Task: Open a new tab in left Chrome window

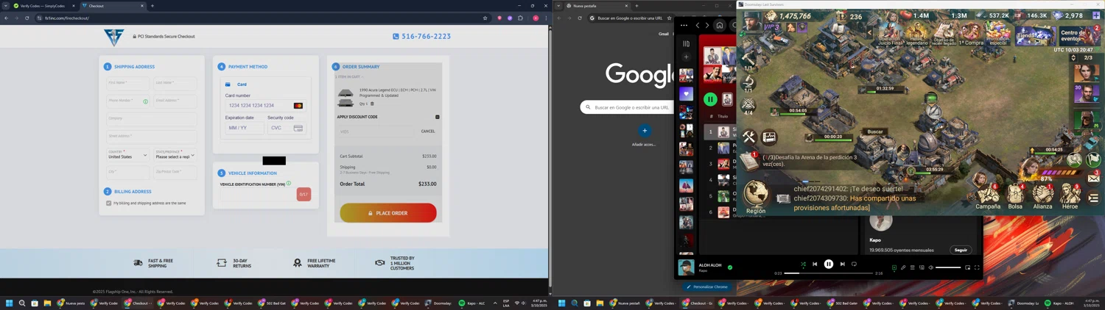Action: 152,6
